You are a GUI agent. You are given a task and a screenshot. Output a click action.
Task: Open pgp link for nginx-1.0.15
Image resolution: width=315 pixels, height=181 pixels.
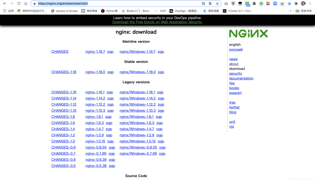[111, 141]
